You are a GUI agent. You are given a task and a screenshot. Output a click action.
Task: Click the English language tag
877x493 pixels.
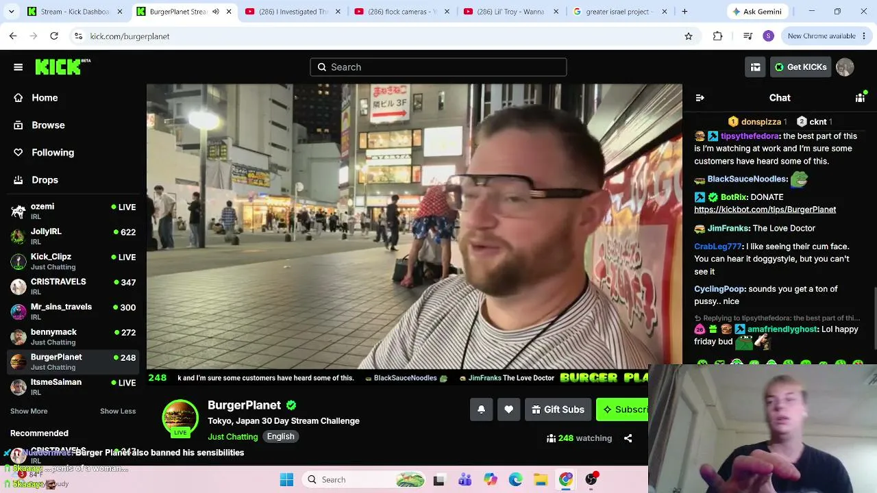[281, 436]
